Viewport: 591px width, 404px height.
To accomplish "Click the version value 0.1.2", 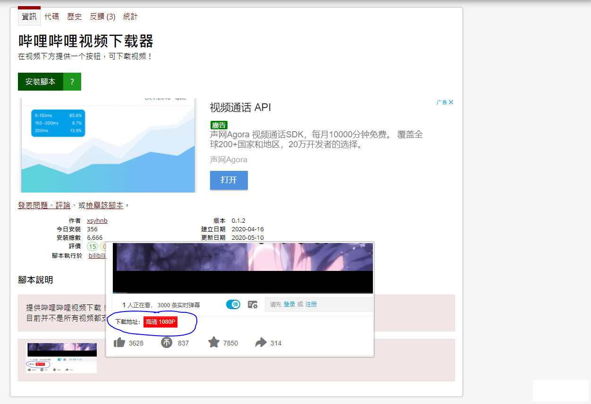I will pos(238,220).
